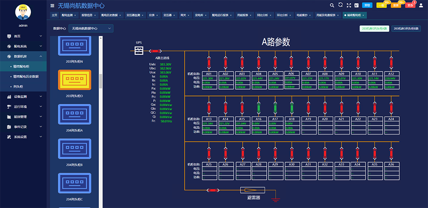Click the 避雷器 arrester symbol
Image resolution: width=428 pixels, height=208 pixels.
click(252, 190)
